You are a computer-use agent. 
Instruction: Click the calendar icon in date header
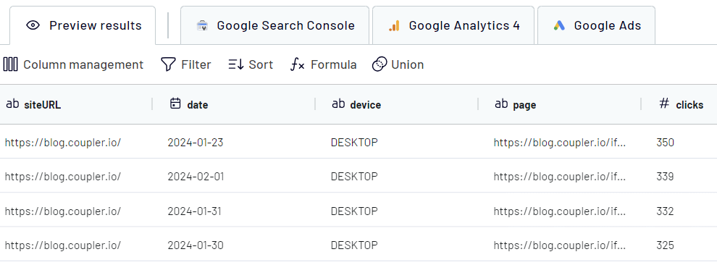(175, 104)
